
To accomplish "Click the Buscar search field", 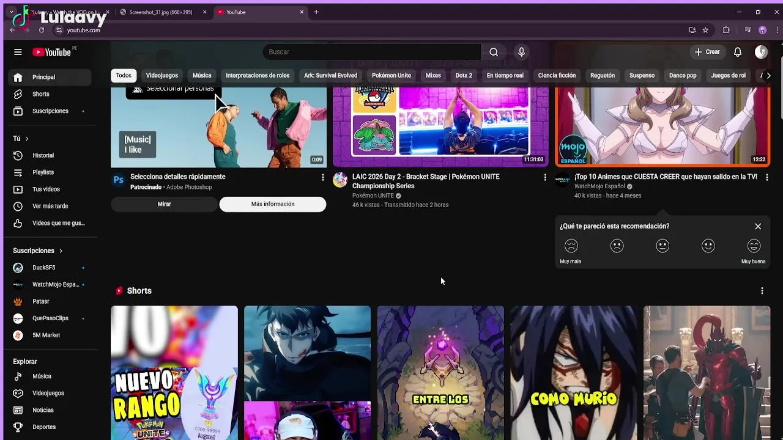I will point(372,52).
